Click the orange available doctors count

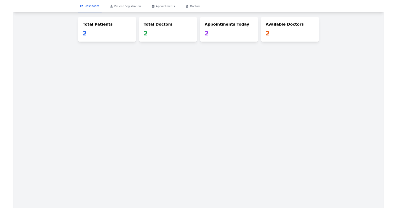(x=268, y=33)
